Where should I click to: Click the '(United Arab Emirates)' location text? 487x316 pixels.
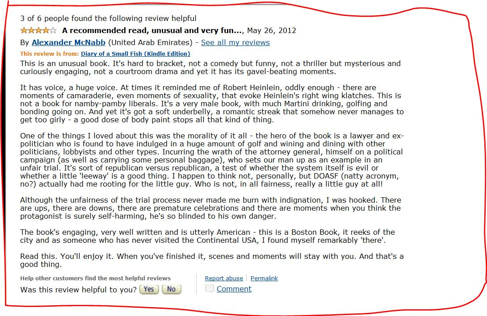(x=150, y=42)
